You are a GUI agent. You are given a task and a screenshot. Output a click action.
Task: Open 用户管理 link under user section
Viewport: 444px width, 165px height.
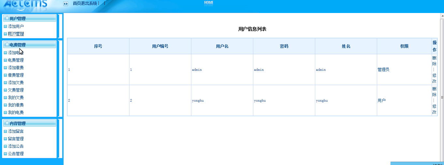click(x=16, y=34)
